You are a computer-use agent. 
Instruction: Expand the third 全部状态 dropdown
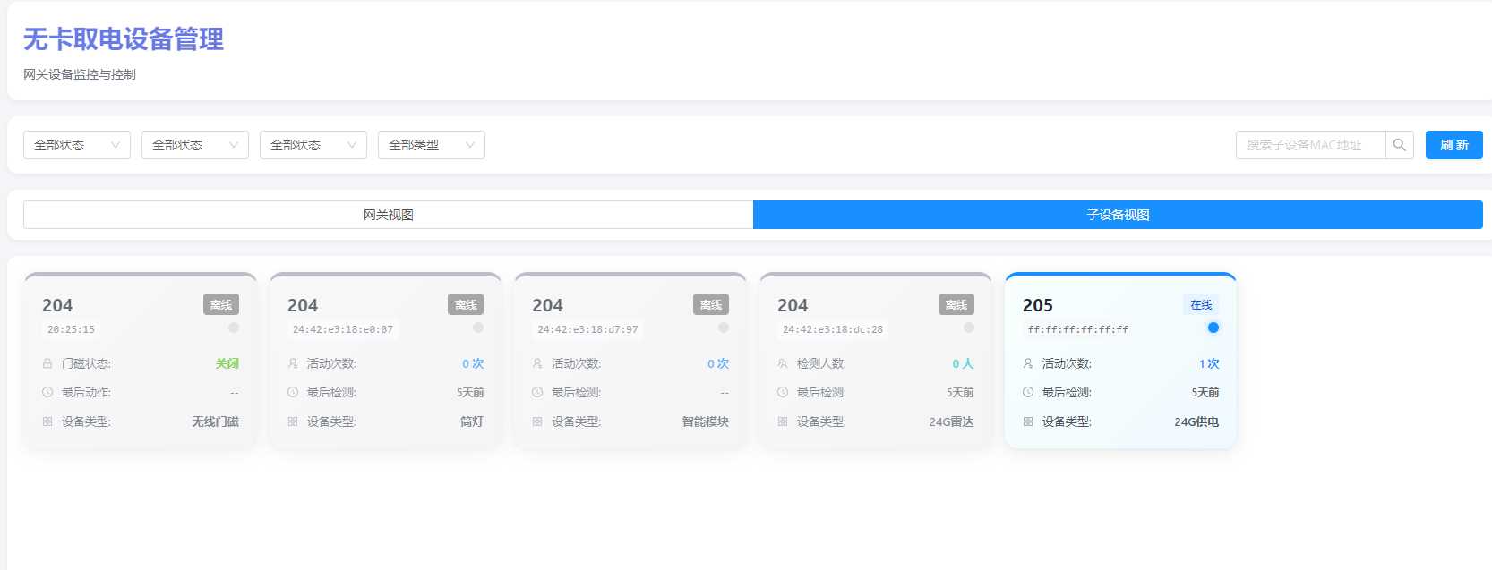(313, 145)
